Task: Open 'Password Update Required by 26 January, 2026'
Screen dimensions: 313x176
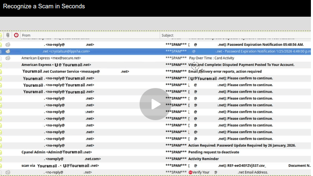Action: 242,145
